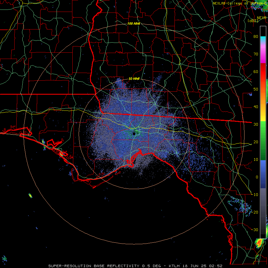Click the 100 NMI range ring label
268x268 pixels.
point(134,24)
